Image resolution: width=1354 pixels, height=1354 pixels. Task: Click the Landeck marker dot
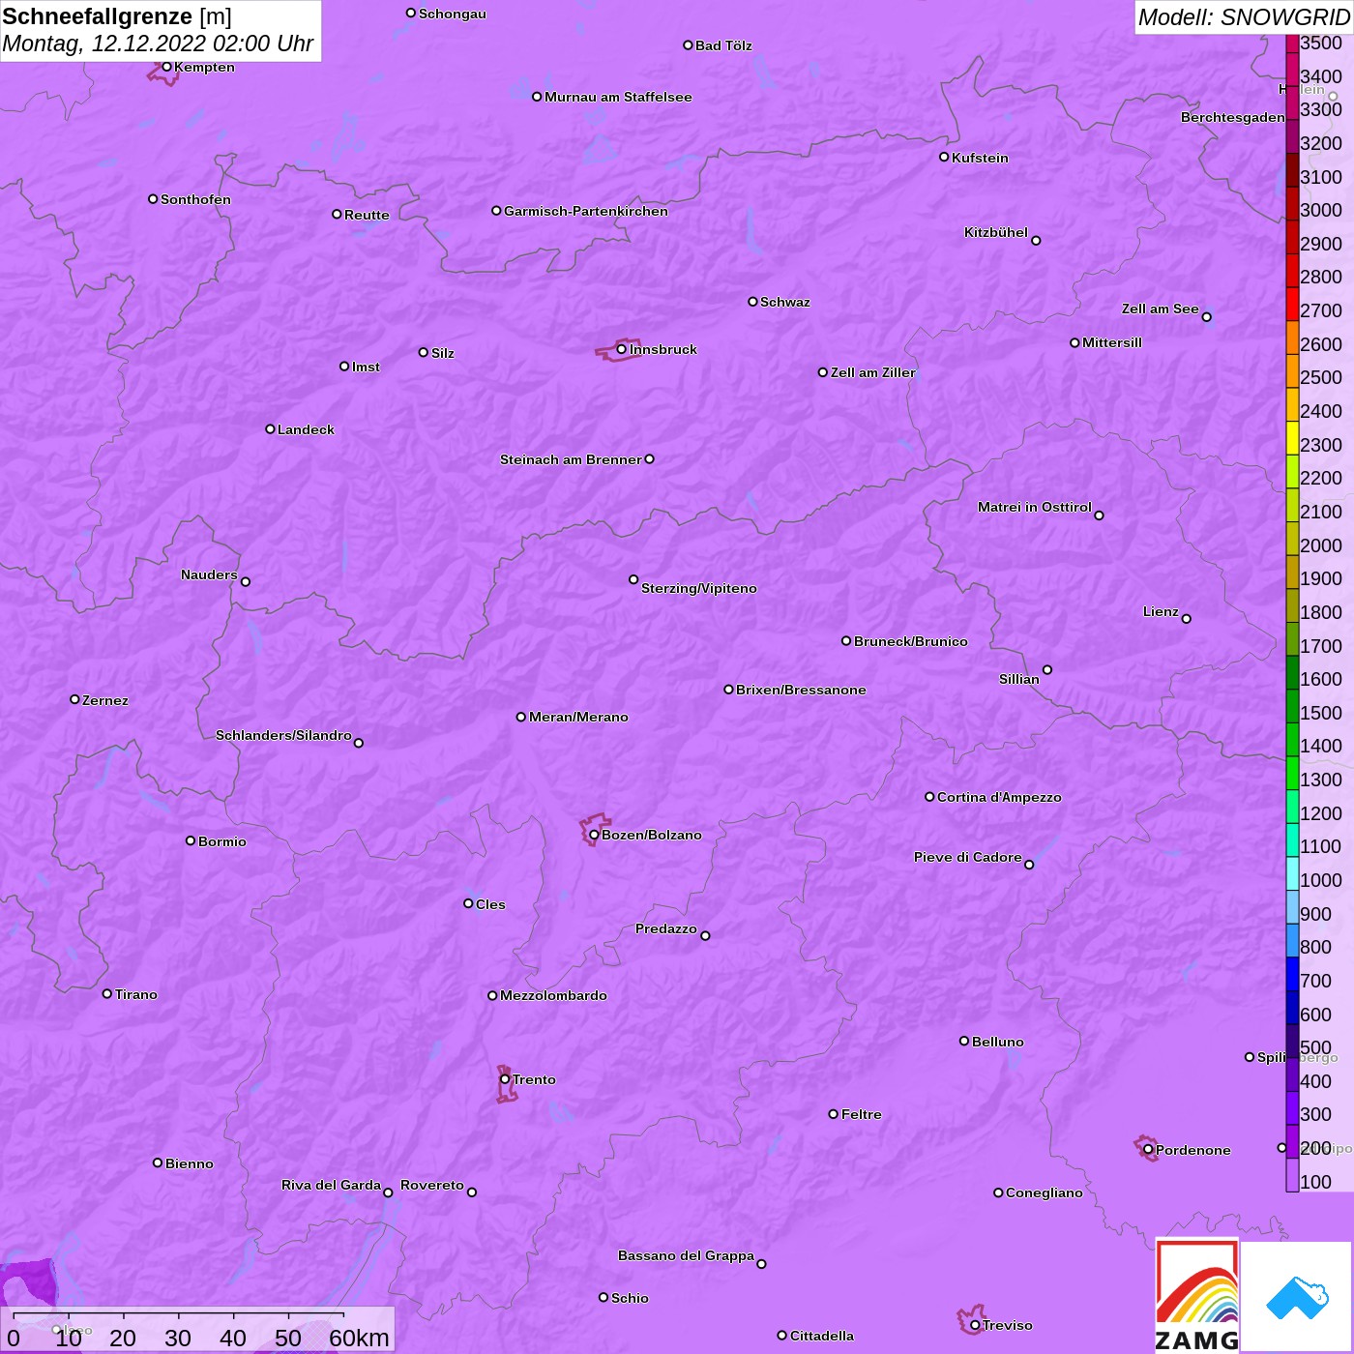(270, 428)
